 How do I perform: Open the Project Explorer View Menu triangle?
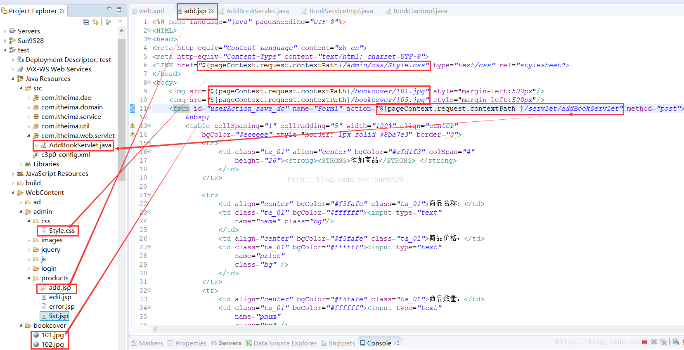coord(120,21)
